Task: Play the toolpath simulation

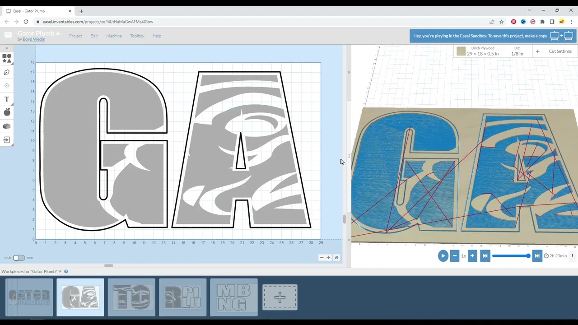Action: click(443, 256)
